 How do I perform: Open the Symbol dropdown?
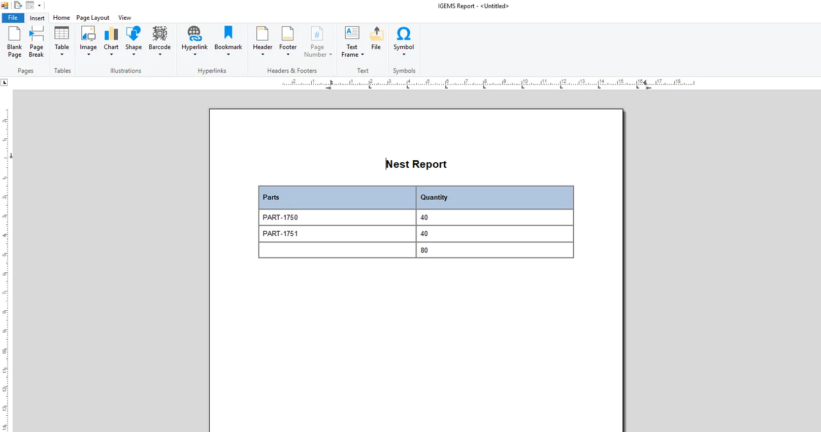[404, 54]
